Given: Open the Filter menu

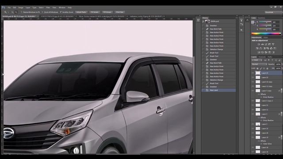Looking at the screenshot, I should tap(48, 8).
